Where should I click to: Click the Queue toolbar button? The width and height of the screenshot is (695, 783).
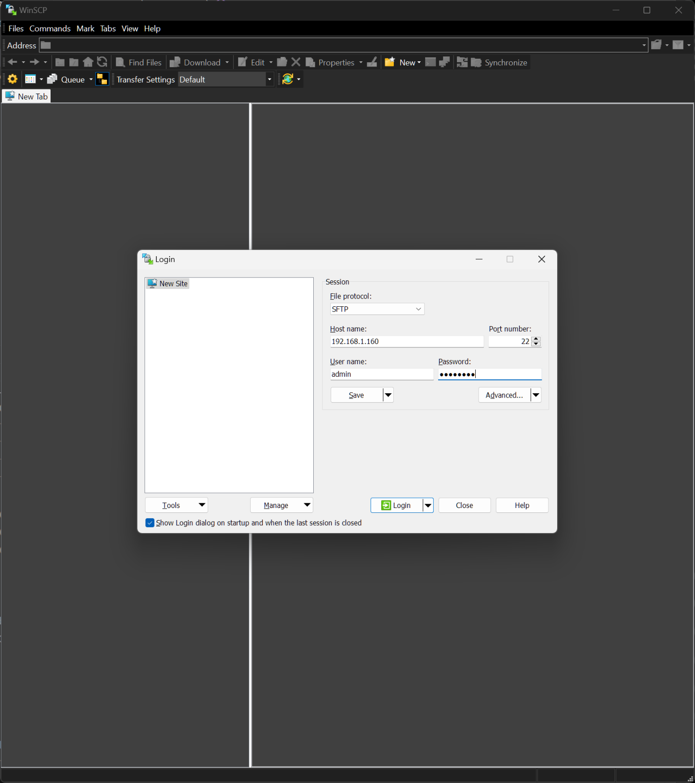(66, 79)
